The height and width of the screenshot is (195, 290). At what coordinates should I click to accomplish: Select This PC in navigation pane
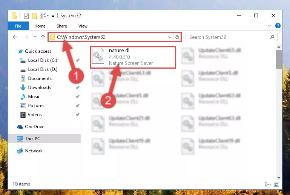pyautogui.click(x=44, y=139)
